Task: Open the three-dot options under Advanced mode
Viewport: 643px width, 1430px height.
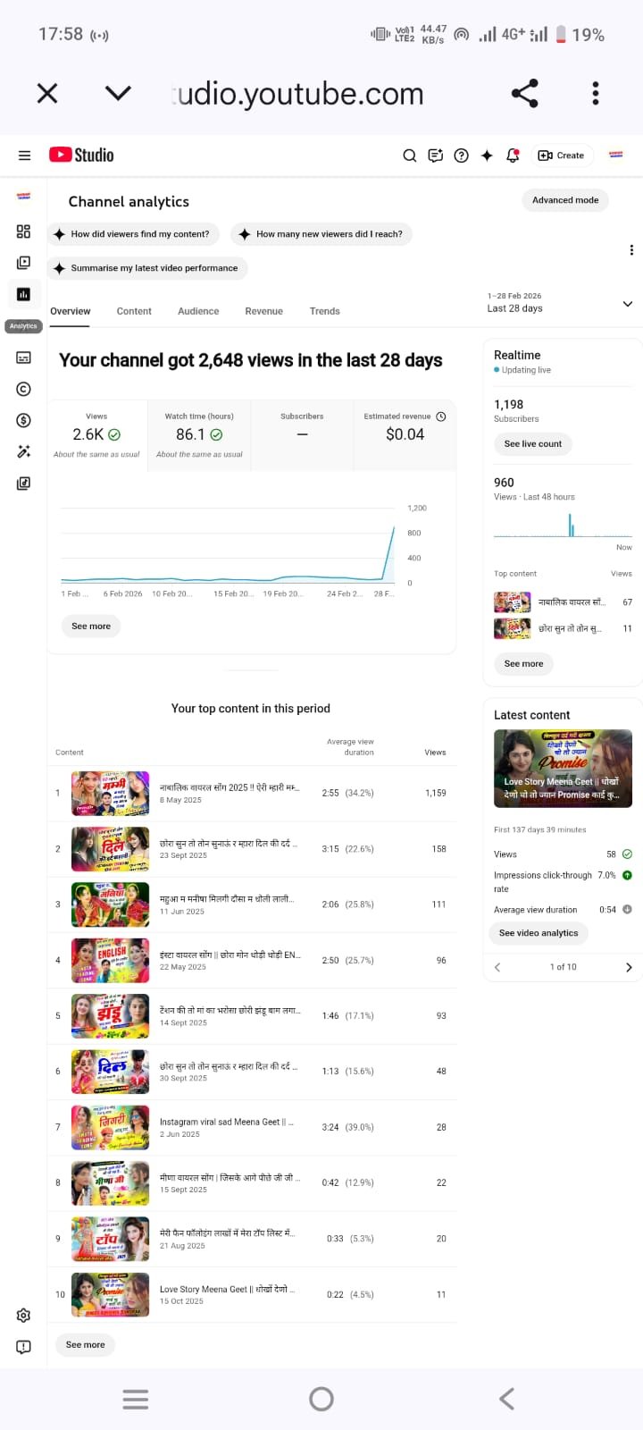Action: [631, 250]
